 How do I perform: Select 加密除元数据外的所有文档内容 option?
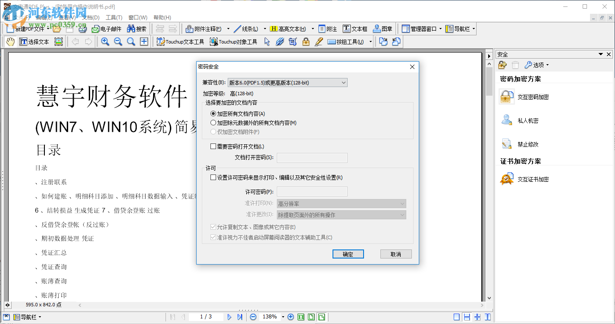(x=213, y=122)
